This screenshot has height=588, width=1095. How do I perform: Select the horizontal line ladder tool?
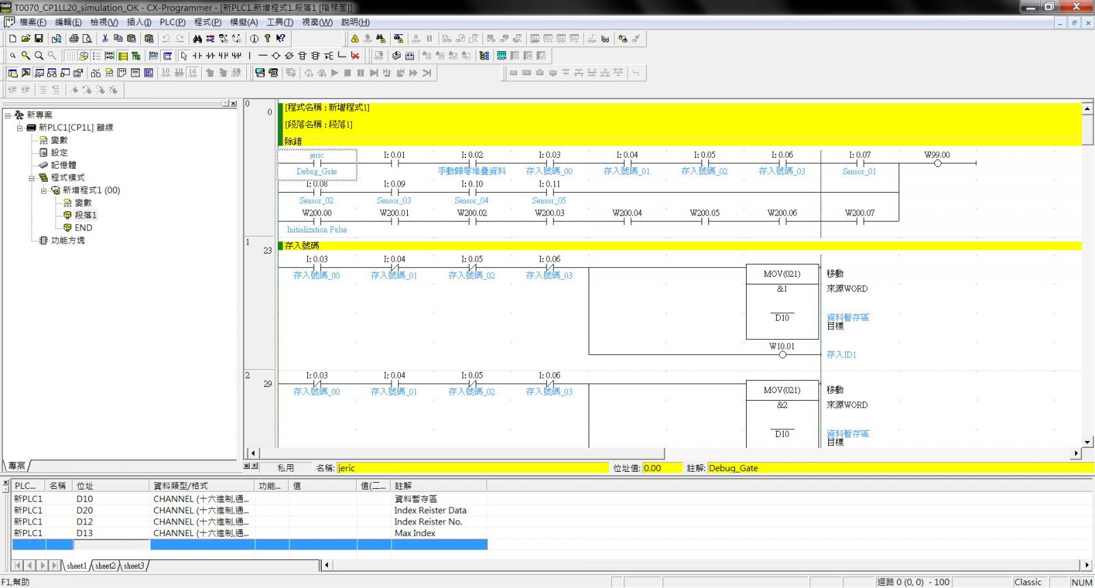click(263, 56)
